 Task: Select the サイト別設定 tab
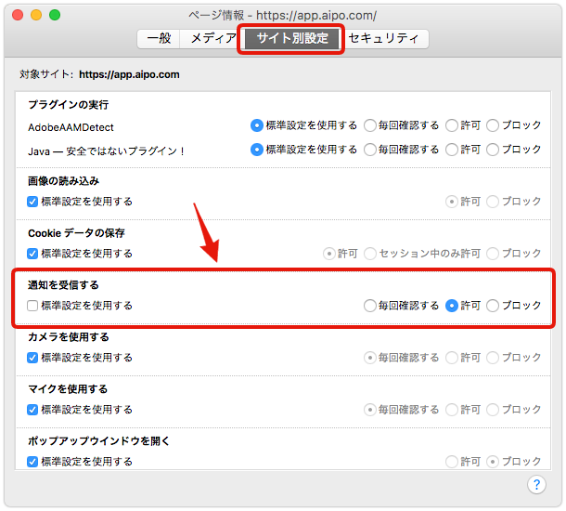point(292,38)
